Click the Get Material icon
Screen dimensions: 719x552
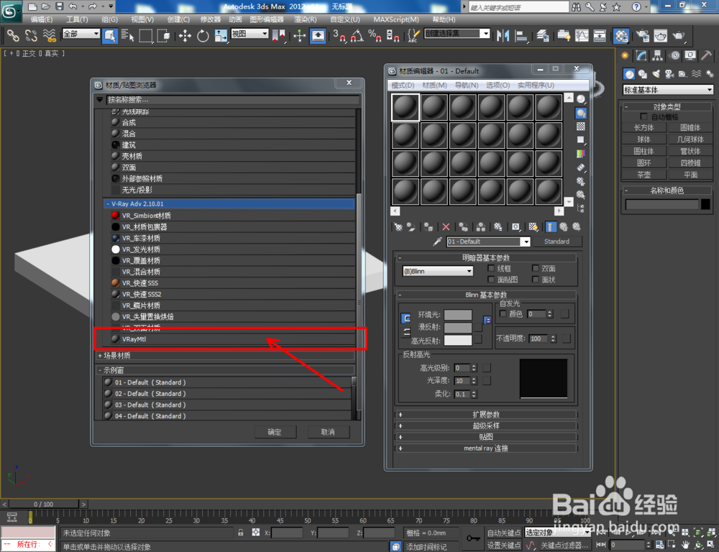pos(398,227)
